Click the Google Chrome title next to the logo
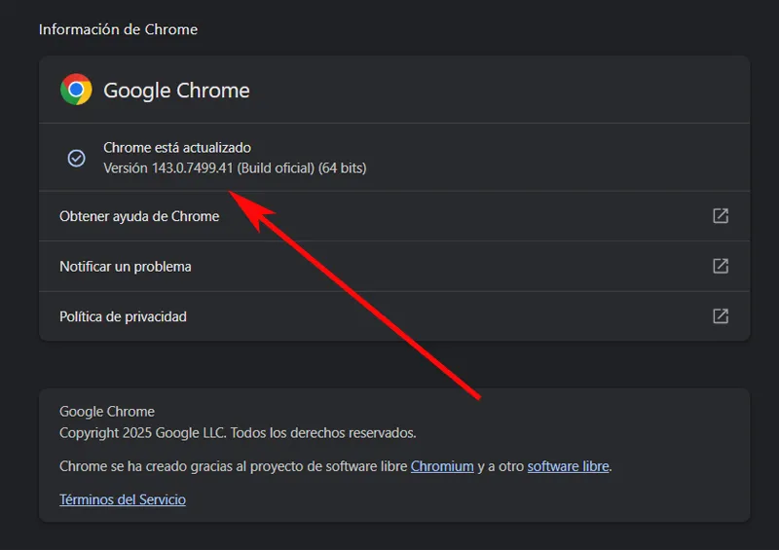Viewport: 779px width, 550px height. click(x=176, y=91)
